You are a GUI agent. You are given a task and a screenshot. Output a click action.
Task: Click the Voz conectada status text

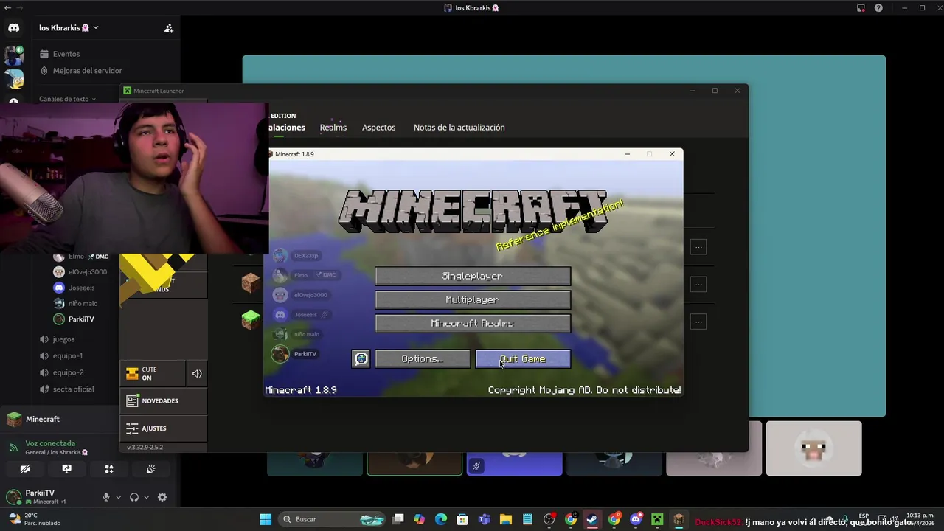pyautogui.click(x=50, y=443)
